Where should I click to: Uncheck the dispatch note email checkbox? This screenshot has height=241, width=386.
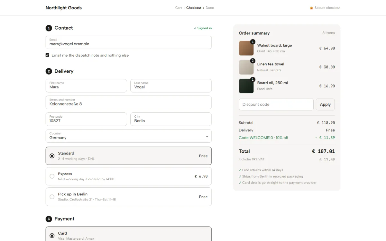(x=48, y=55)
